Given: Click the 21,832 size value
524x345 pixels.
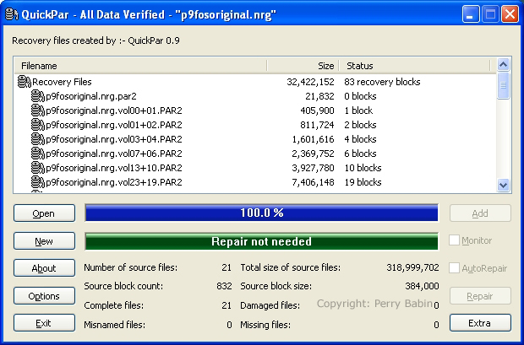Looking at the screenshot, I should pos(319,96).
